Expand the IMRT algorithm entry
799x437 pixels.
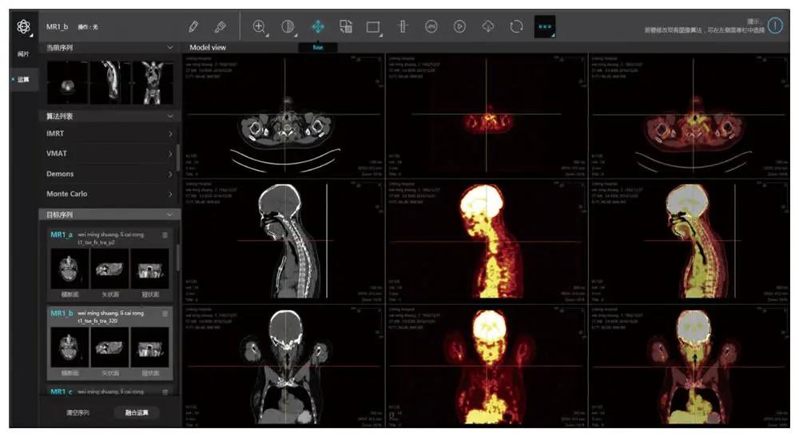tap(109, 133)
